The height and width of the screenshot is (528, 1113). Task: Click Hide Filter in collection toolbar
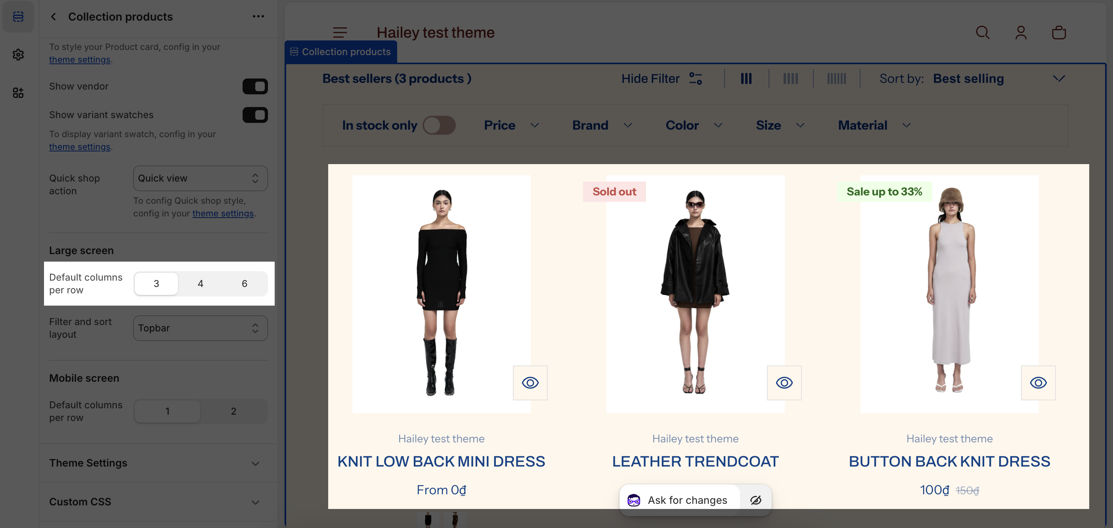click(x=661, y=78)
